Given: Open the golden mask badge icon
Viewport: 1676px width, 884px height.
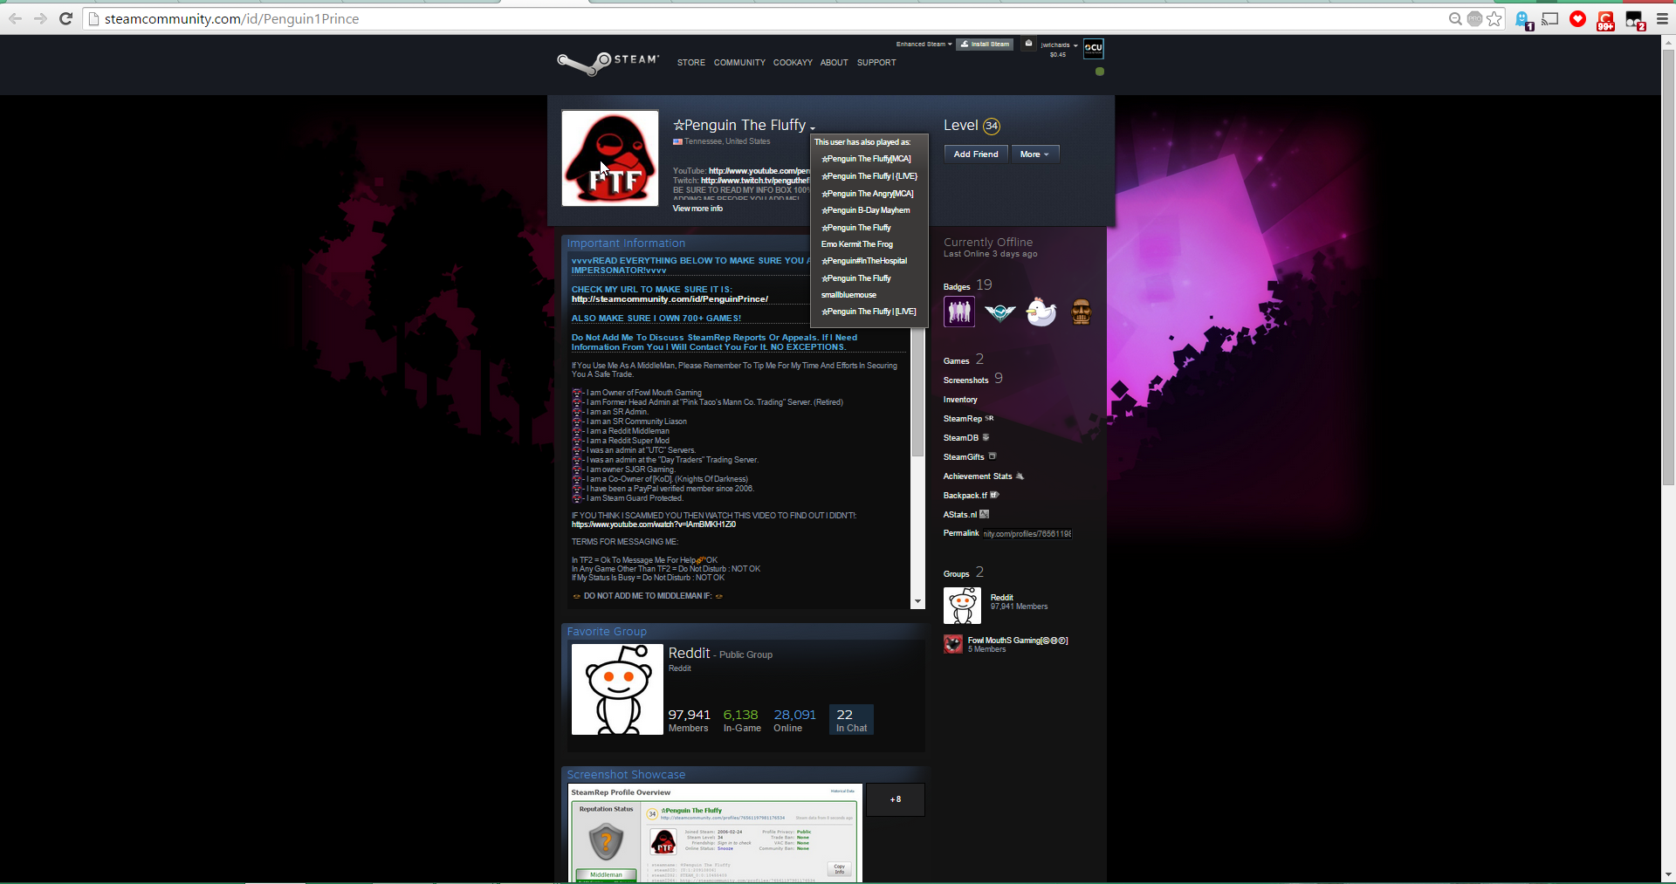Looking at the screenshot, I should click(1081, 312).
